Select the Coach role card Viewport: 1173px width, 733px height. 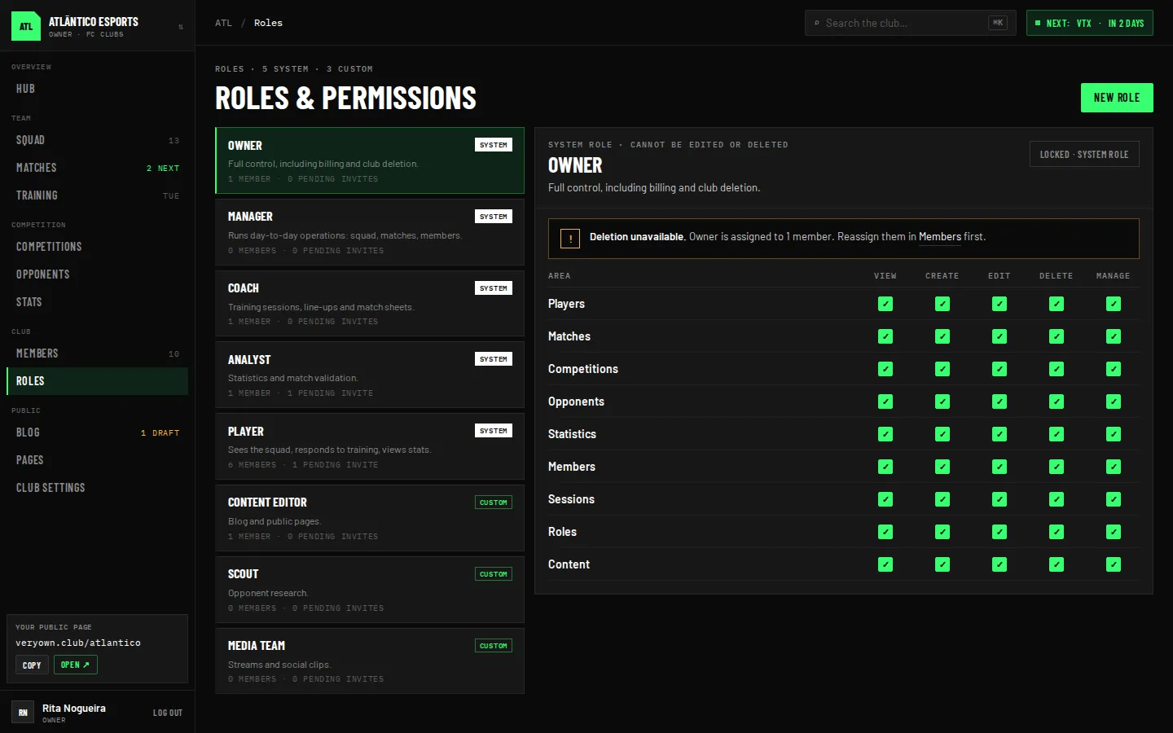370,304
